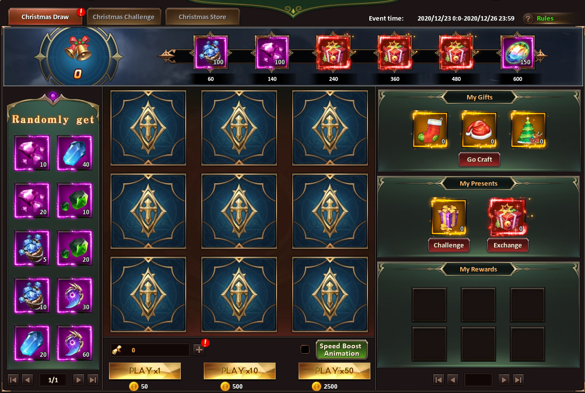Click the Rules question mark icon

coord(528,18)
